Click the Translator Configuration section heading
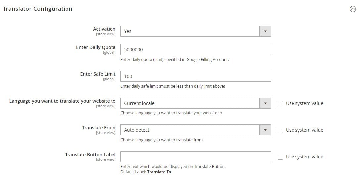The height and width of the screenshot is (178, 360). [x=37, y=9]
